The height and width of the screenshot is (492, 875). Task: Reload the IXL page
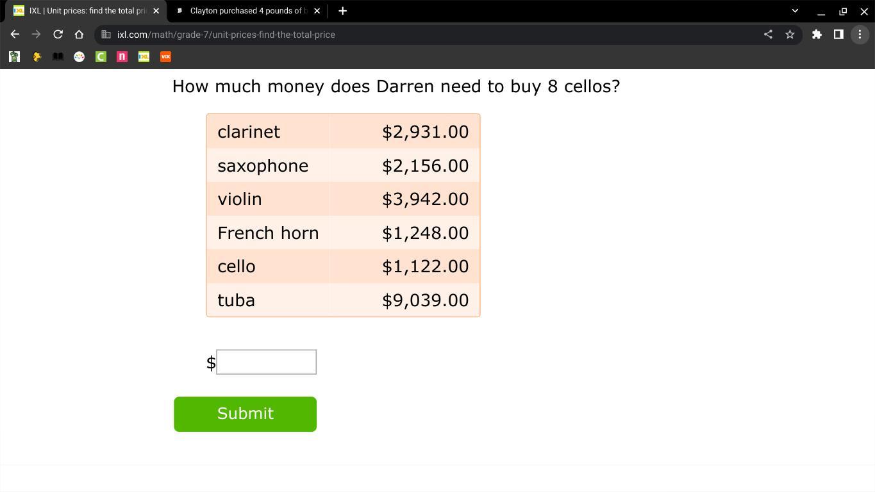[58, 35]
